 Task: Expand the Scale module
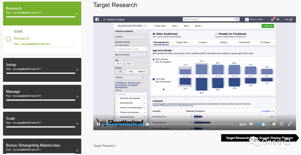[77, 124]
